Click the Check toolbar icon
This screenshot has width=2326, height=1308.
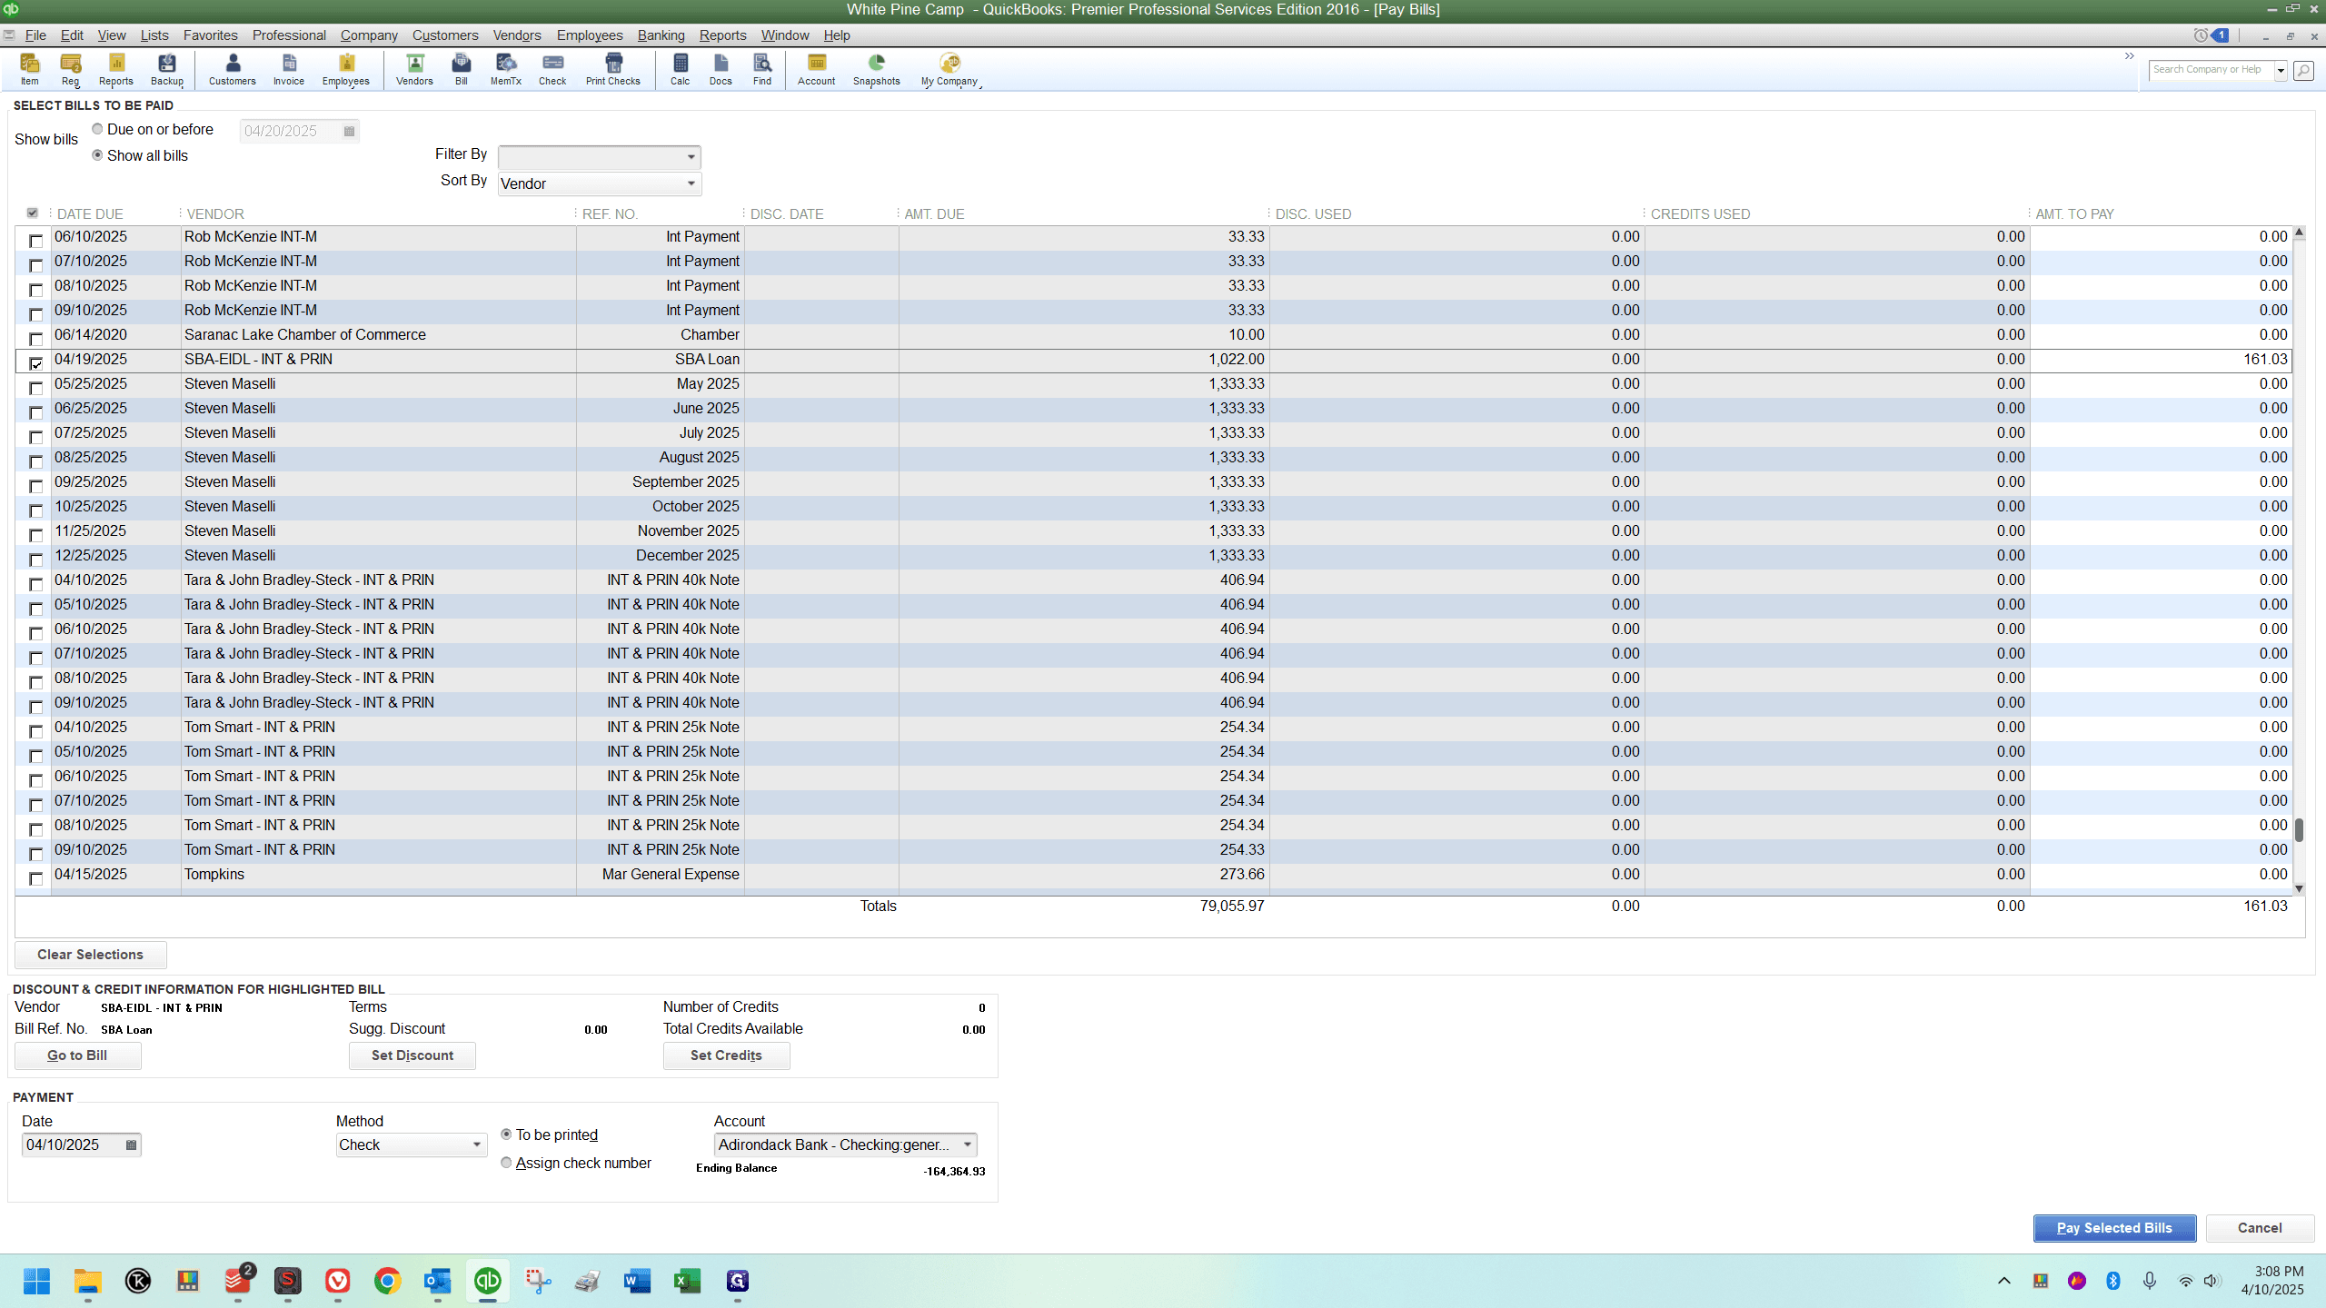tap(552, 69)
